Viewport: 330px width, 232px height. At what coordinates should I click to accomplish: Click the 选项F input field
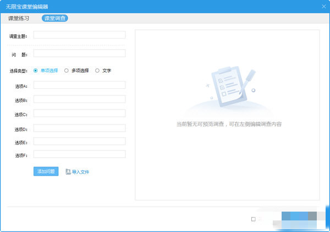tap(80, 154)
